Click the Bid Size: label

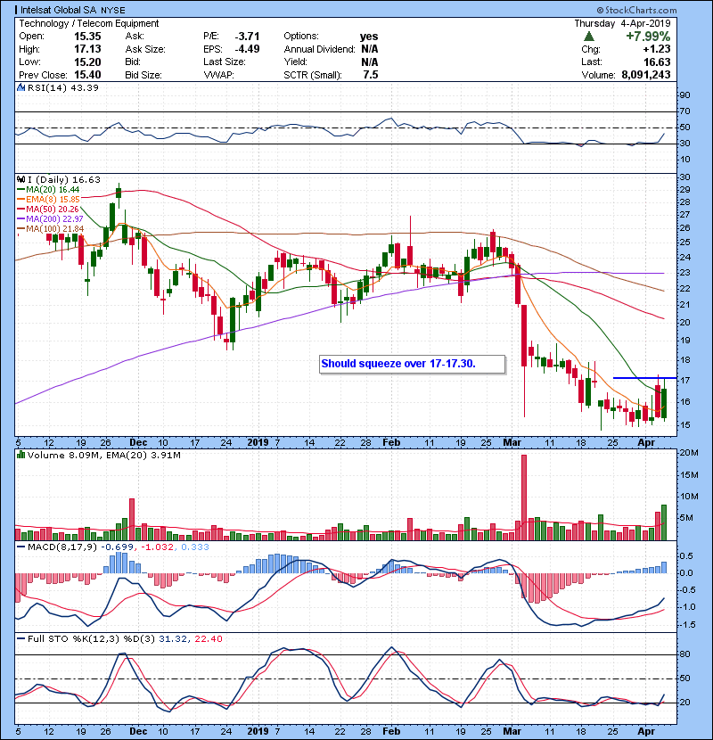point(143,75)
